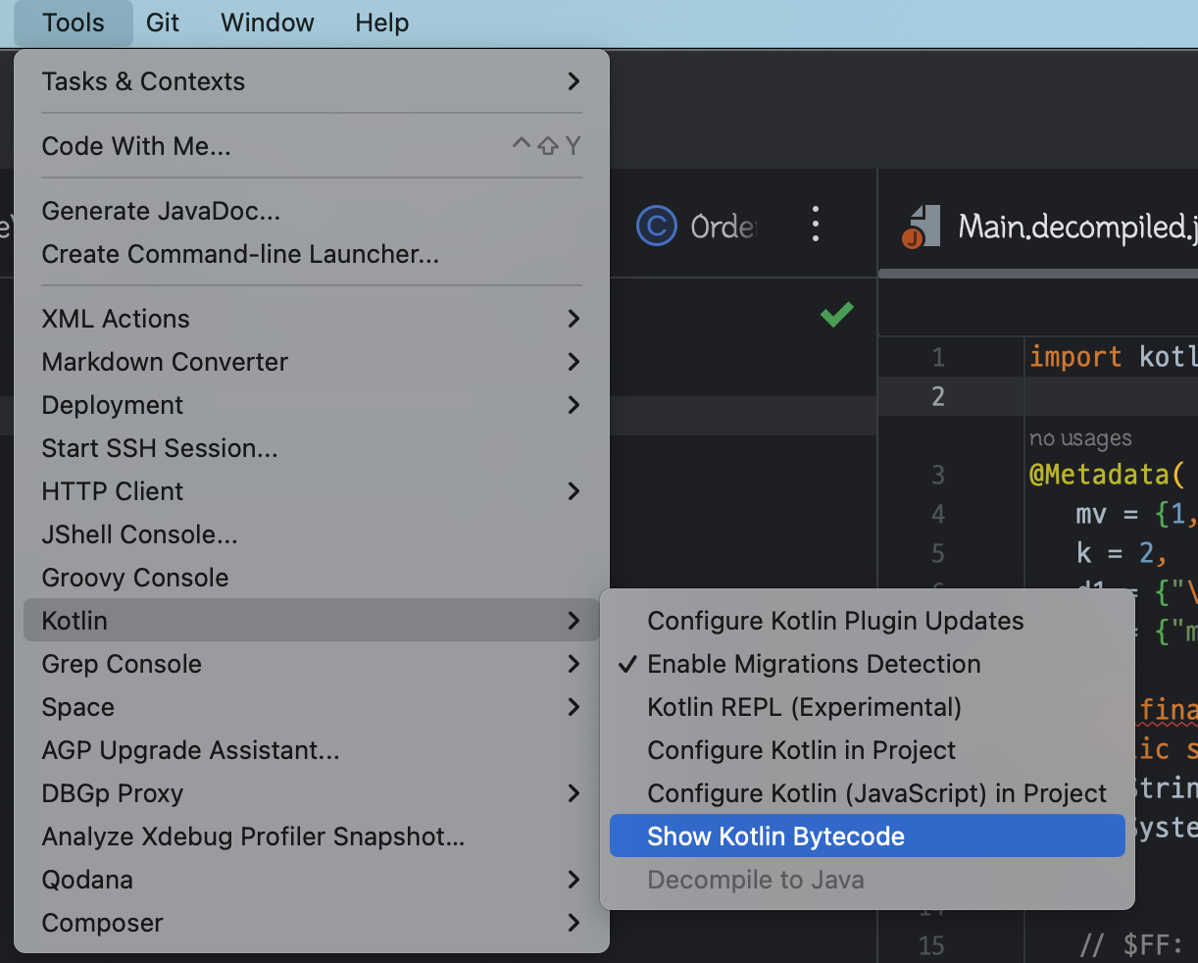Viewport: 1198px width, 963px height.
Task: Expand Tasks & Contexts submenu
Action: (x=312, y=81)
